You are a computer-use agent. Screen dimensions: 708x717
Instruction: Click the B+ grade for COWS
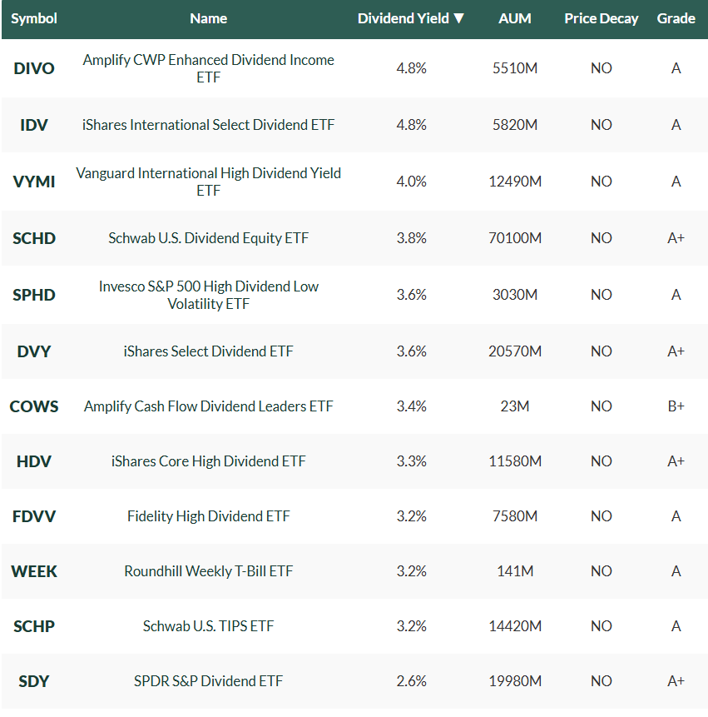676,406
